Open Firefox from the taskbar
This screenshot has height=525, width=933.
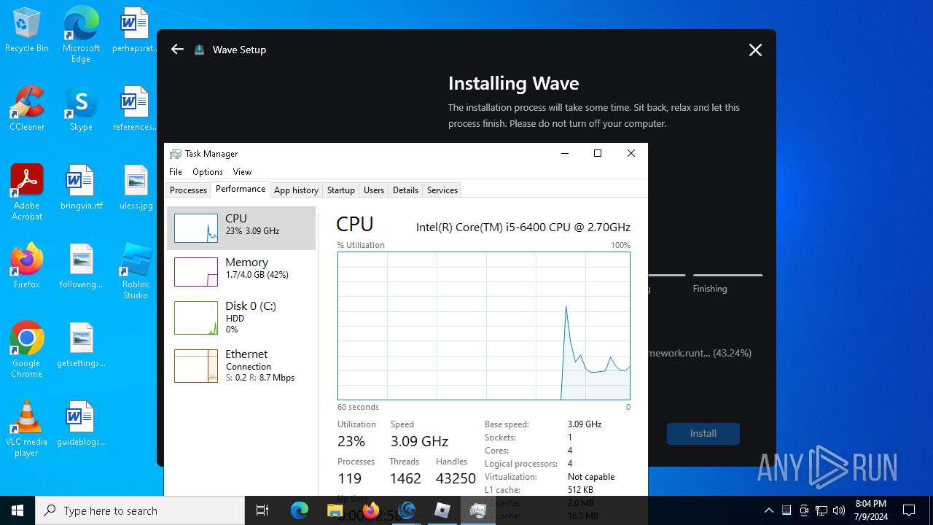pos(371,510)
